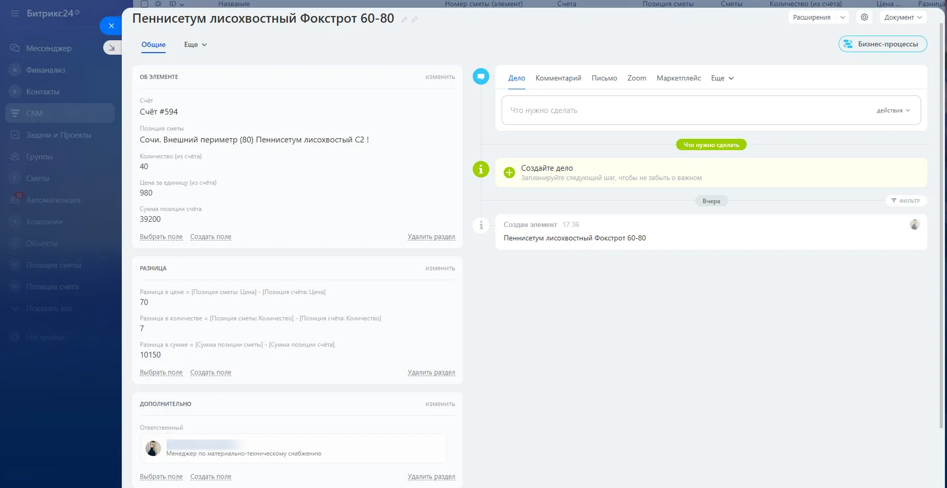Open the фильтр button in timeline
Screen dimensions: 947x488
(x=906, y=201)
